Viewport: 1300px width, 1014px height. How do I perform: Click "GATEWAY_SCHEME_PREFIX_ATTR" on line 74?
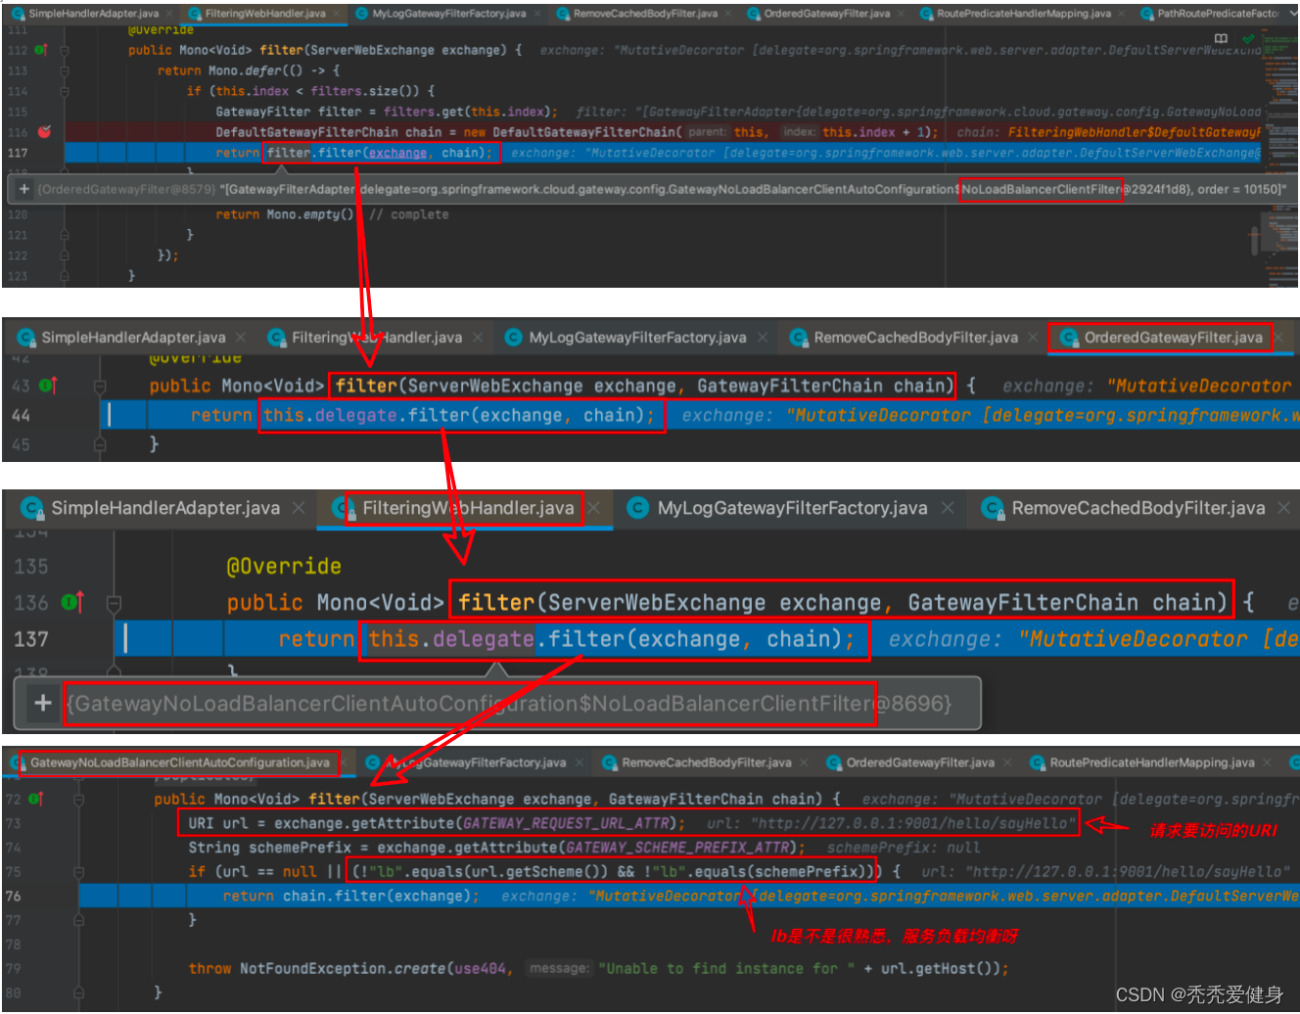coord(676,848)
